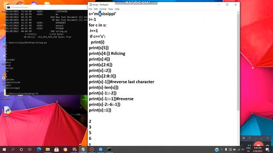This screenshot has height=153, width=273.
Task: Open Cortana from the taskbar
Action: (21, 149)
